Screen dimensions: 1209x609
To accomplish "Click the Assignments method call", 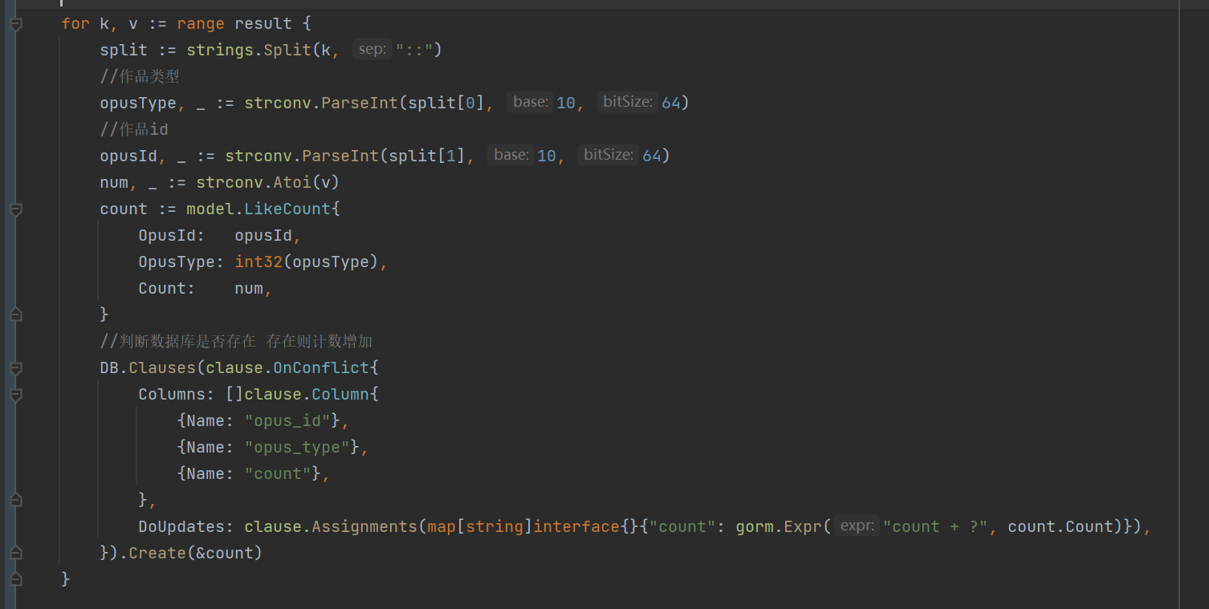I will pos(364,526).
